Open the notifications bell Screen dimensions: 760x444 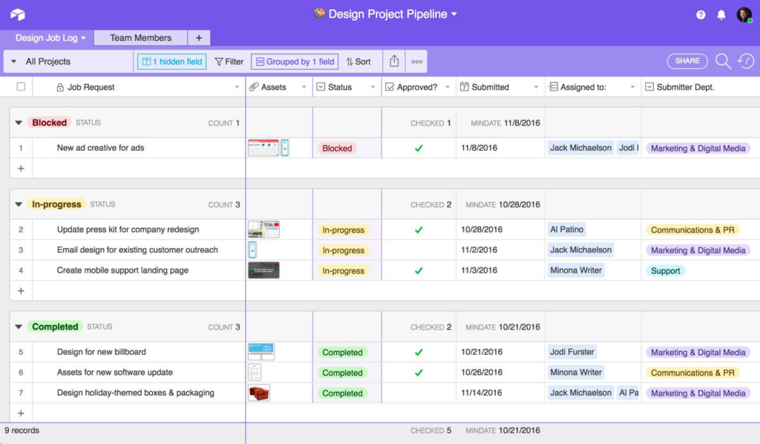(721, 15)
